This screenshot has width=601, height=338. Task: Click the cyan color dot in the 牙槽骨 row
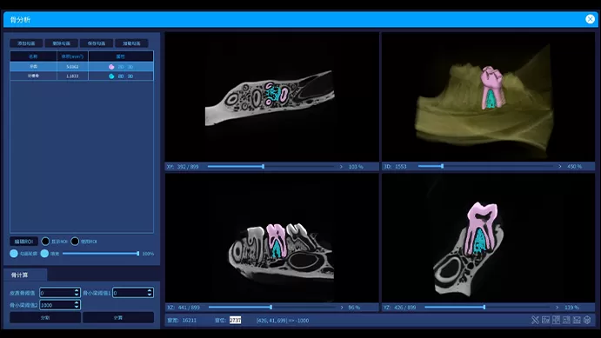111,76
